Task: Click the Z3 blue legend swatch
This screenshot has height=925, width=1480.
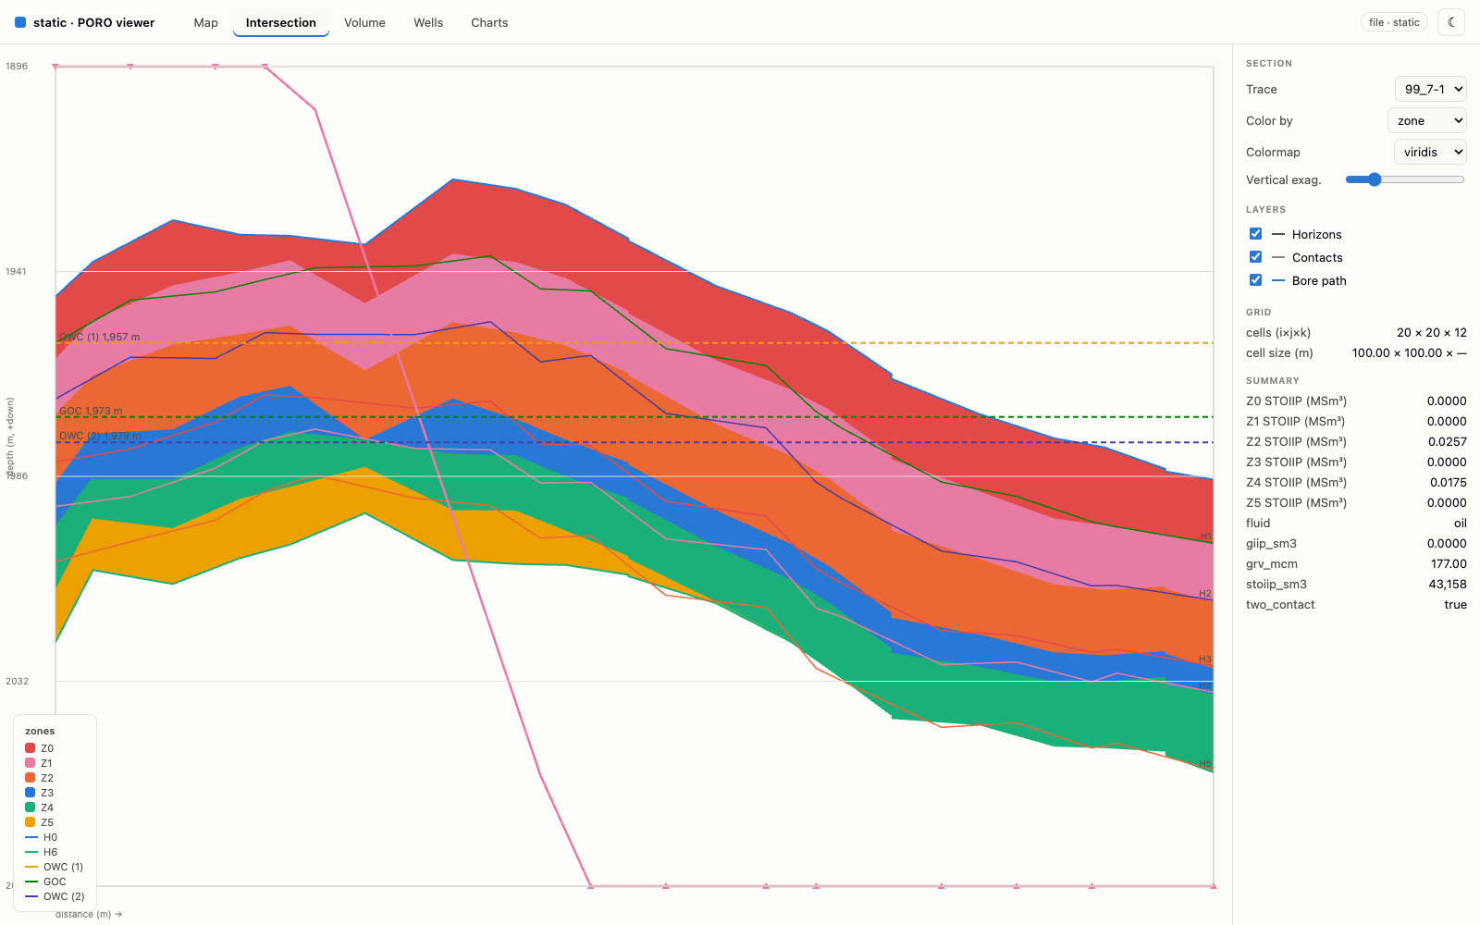Action: (x=31, y=793)
